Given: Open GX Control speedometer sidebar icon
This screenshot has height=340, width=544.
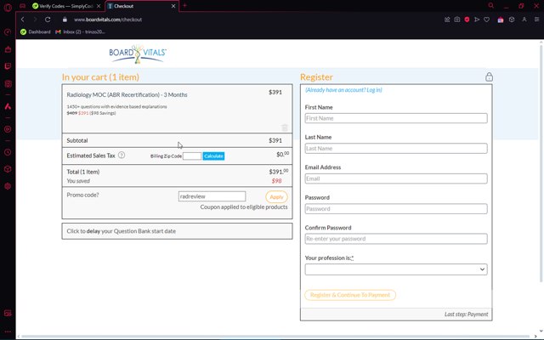Looking at the screenshot, I should (x=8, y=32).
